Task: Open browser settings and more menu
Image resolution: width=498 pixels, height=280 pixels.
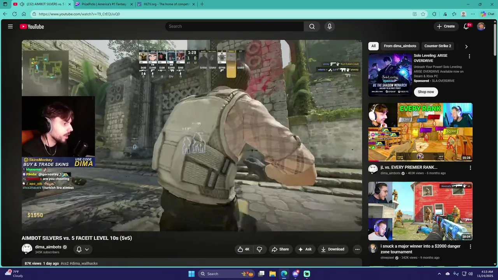Action: [473, 14]
